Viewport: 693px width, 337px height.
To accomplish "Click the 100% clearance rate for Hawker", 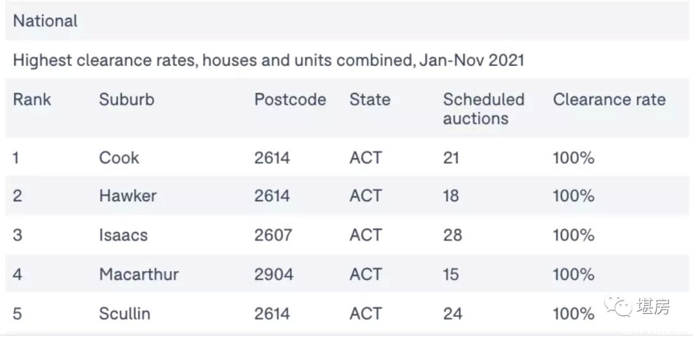I will 573,196.
